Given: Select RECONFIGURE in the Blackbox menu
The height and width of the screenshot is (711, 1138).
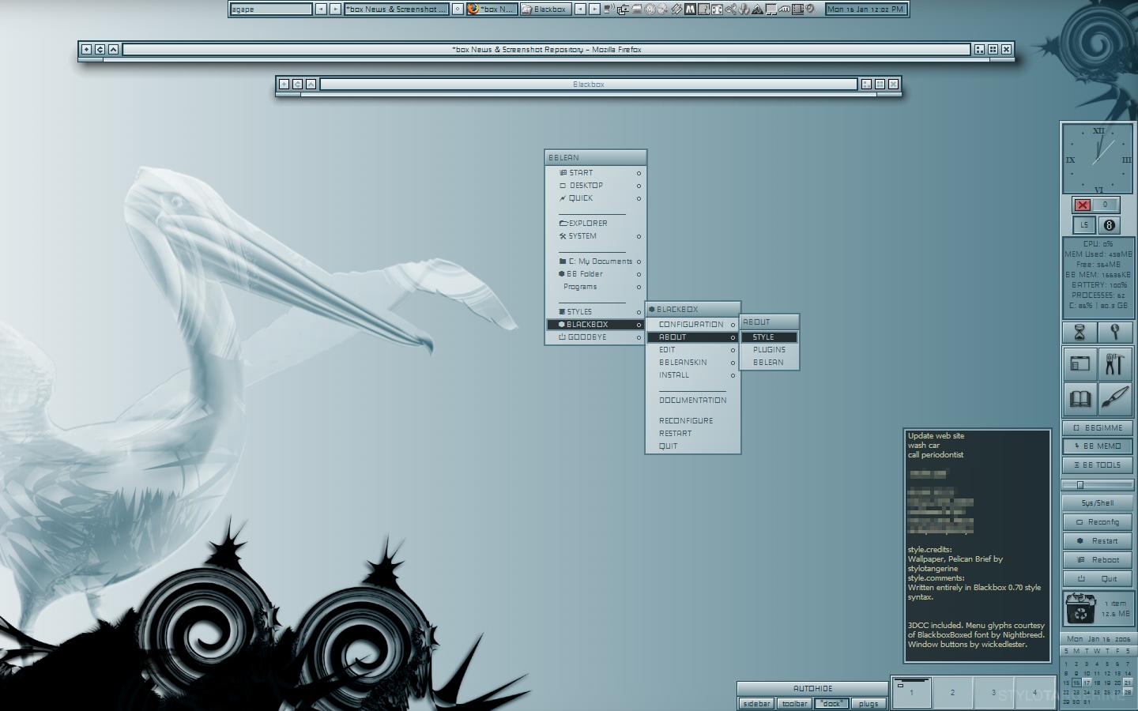Looking at the screenshot, I should (x=693, y=420).
